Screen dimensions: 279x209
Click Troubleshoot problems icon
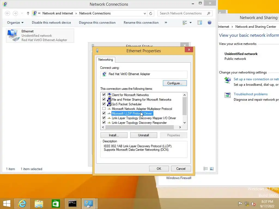(x=228, y=95)
